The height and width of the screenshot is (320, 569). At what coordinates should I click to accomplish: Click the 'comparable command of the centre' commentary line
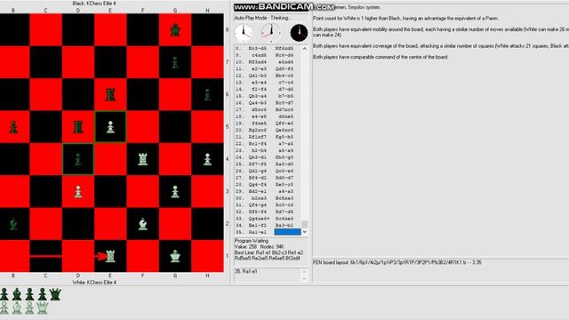(x=381, y=57)
